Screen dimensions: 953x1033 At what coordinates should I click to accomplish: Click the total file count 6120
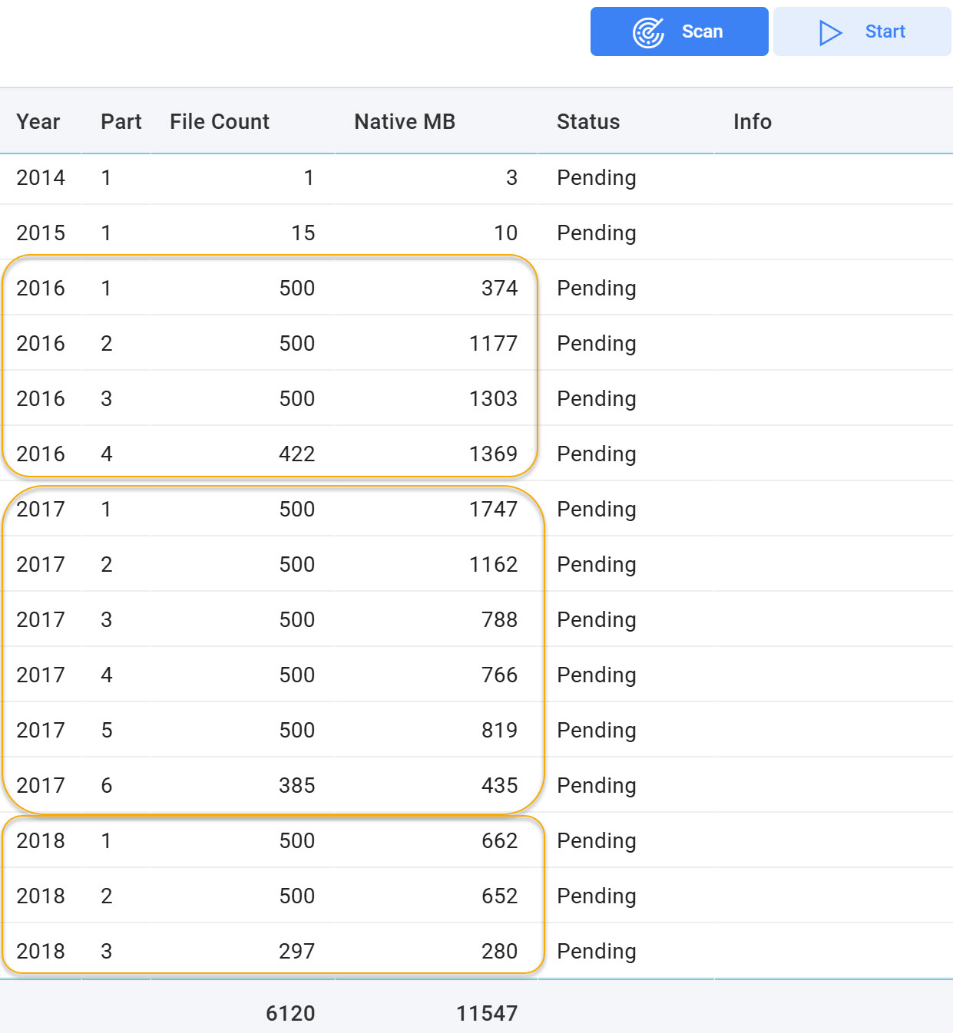pos(290,1014)
